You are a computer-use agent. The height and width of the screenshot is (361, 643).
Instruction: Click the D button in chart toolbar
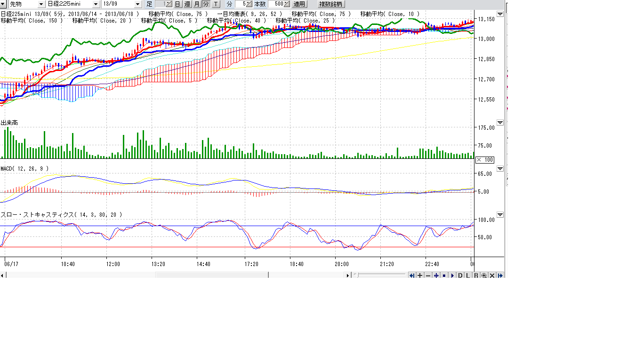(460, 275)
